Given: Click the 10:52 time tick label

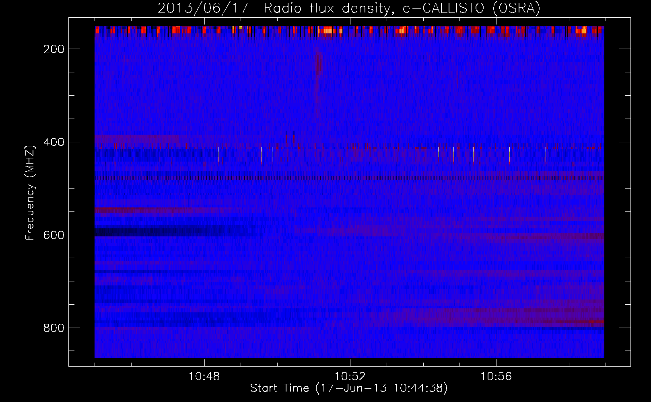Looking at the screenshot, I should 350,377.
